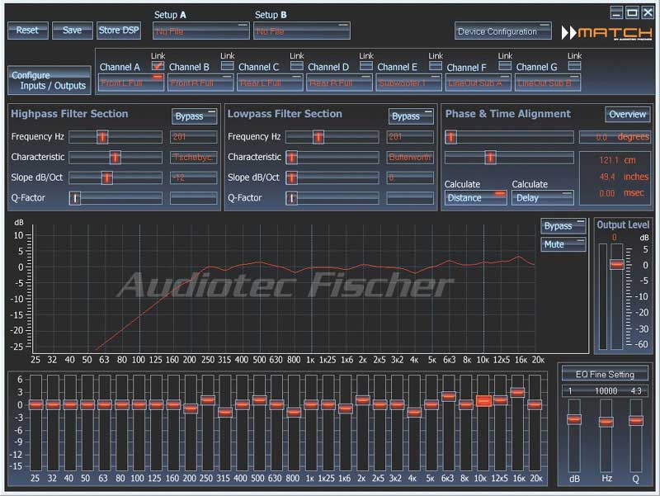Image resolution: width=660 pixels, height=496 pixels.
Task: Open the Phase & Time Alignment Overview
Action: (x=627, y=114)
